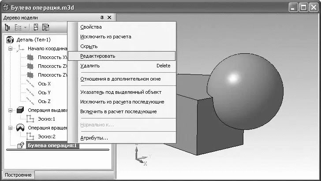Screen dimensions: 321x181
Task: Pin the Дерево модели panel
Action: (102, 18)
